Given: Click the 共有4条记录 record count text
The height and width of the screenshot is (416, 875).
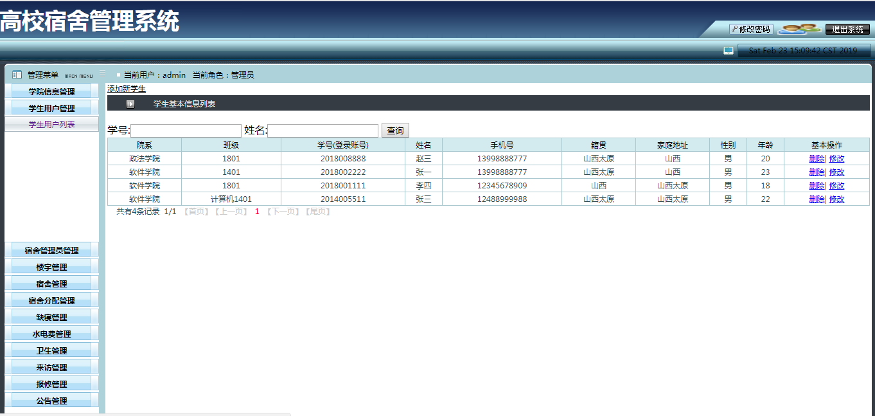Looking at the screenshot, I should point(138,212).
